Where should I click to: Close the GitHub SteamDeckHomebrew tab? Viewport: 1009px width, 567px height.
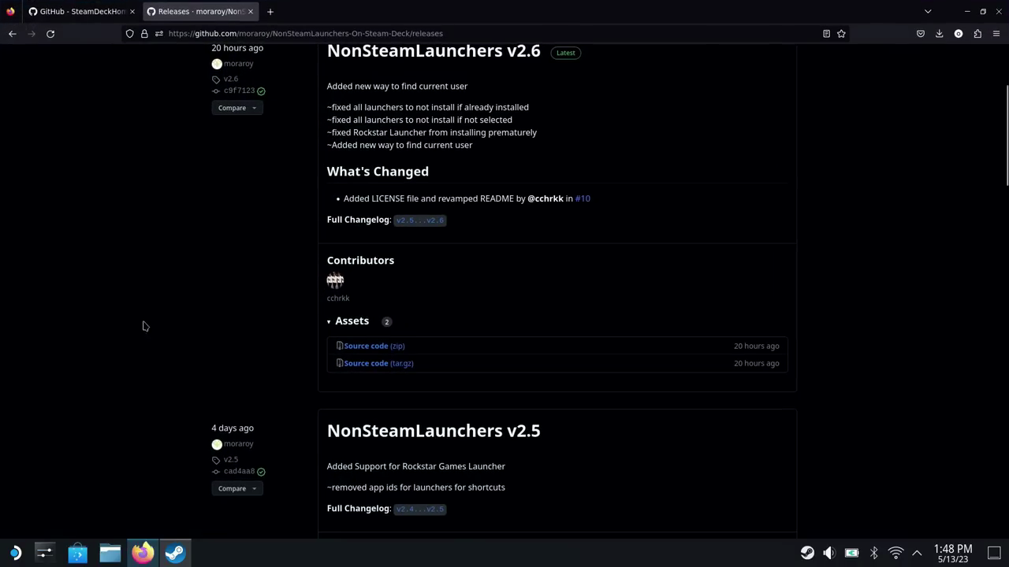coord(132,11)
